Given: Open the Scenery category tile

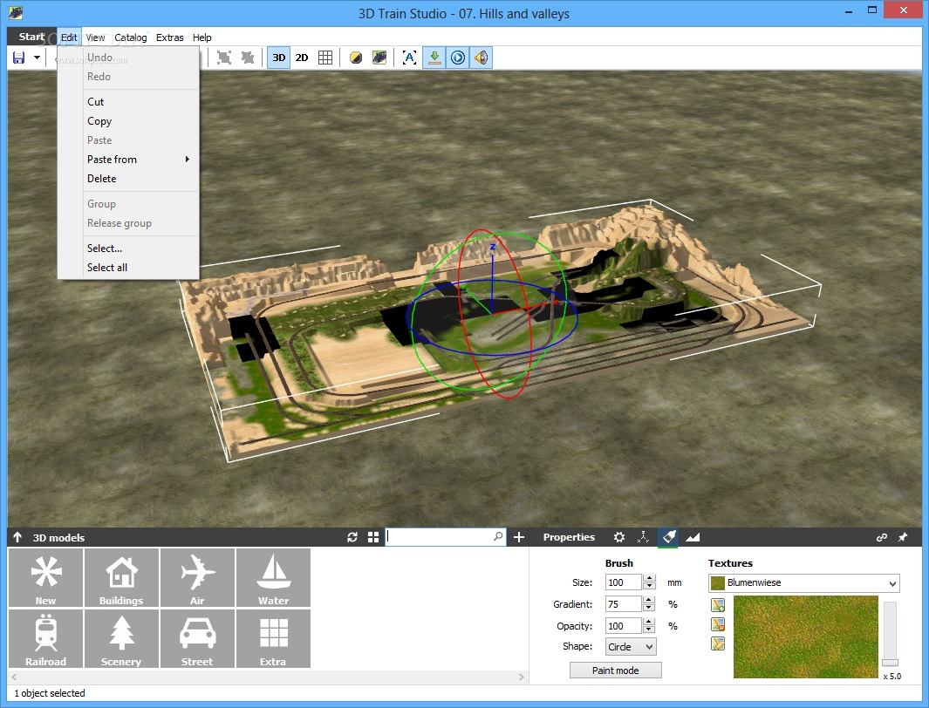Looking at the screenshot, I should [121, 639].
